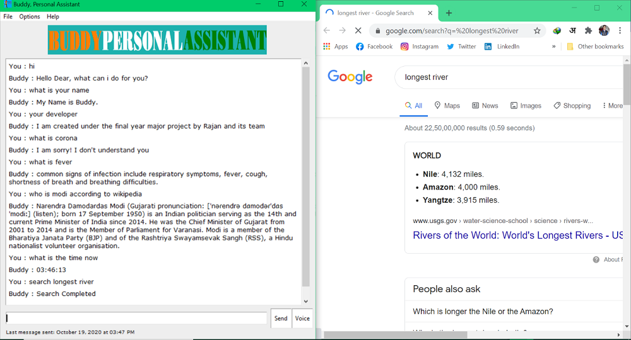Click the Chrome profile avatar

tap(604, 30)
